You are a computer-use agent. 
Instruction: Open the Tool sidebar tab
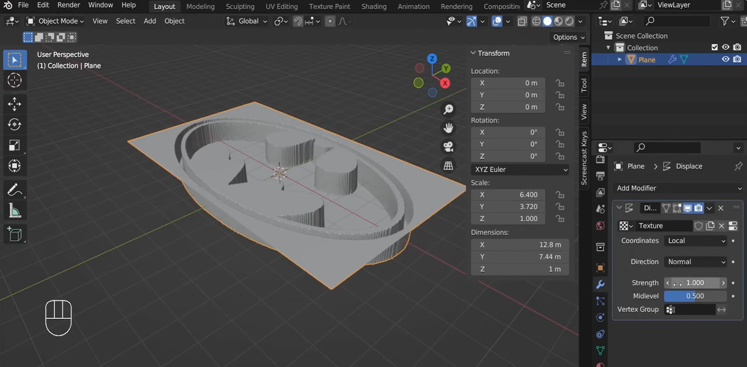point(584,85)
